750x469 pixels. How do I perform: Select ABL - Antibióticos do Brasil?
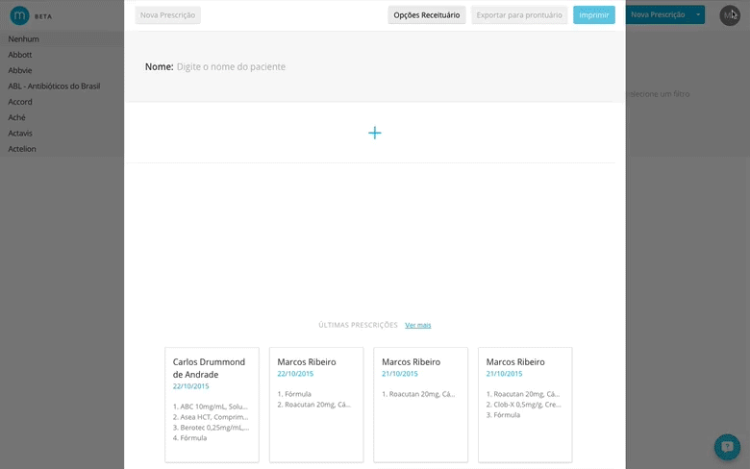[x=54, y=86]
